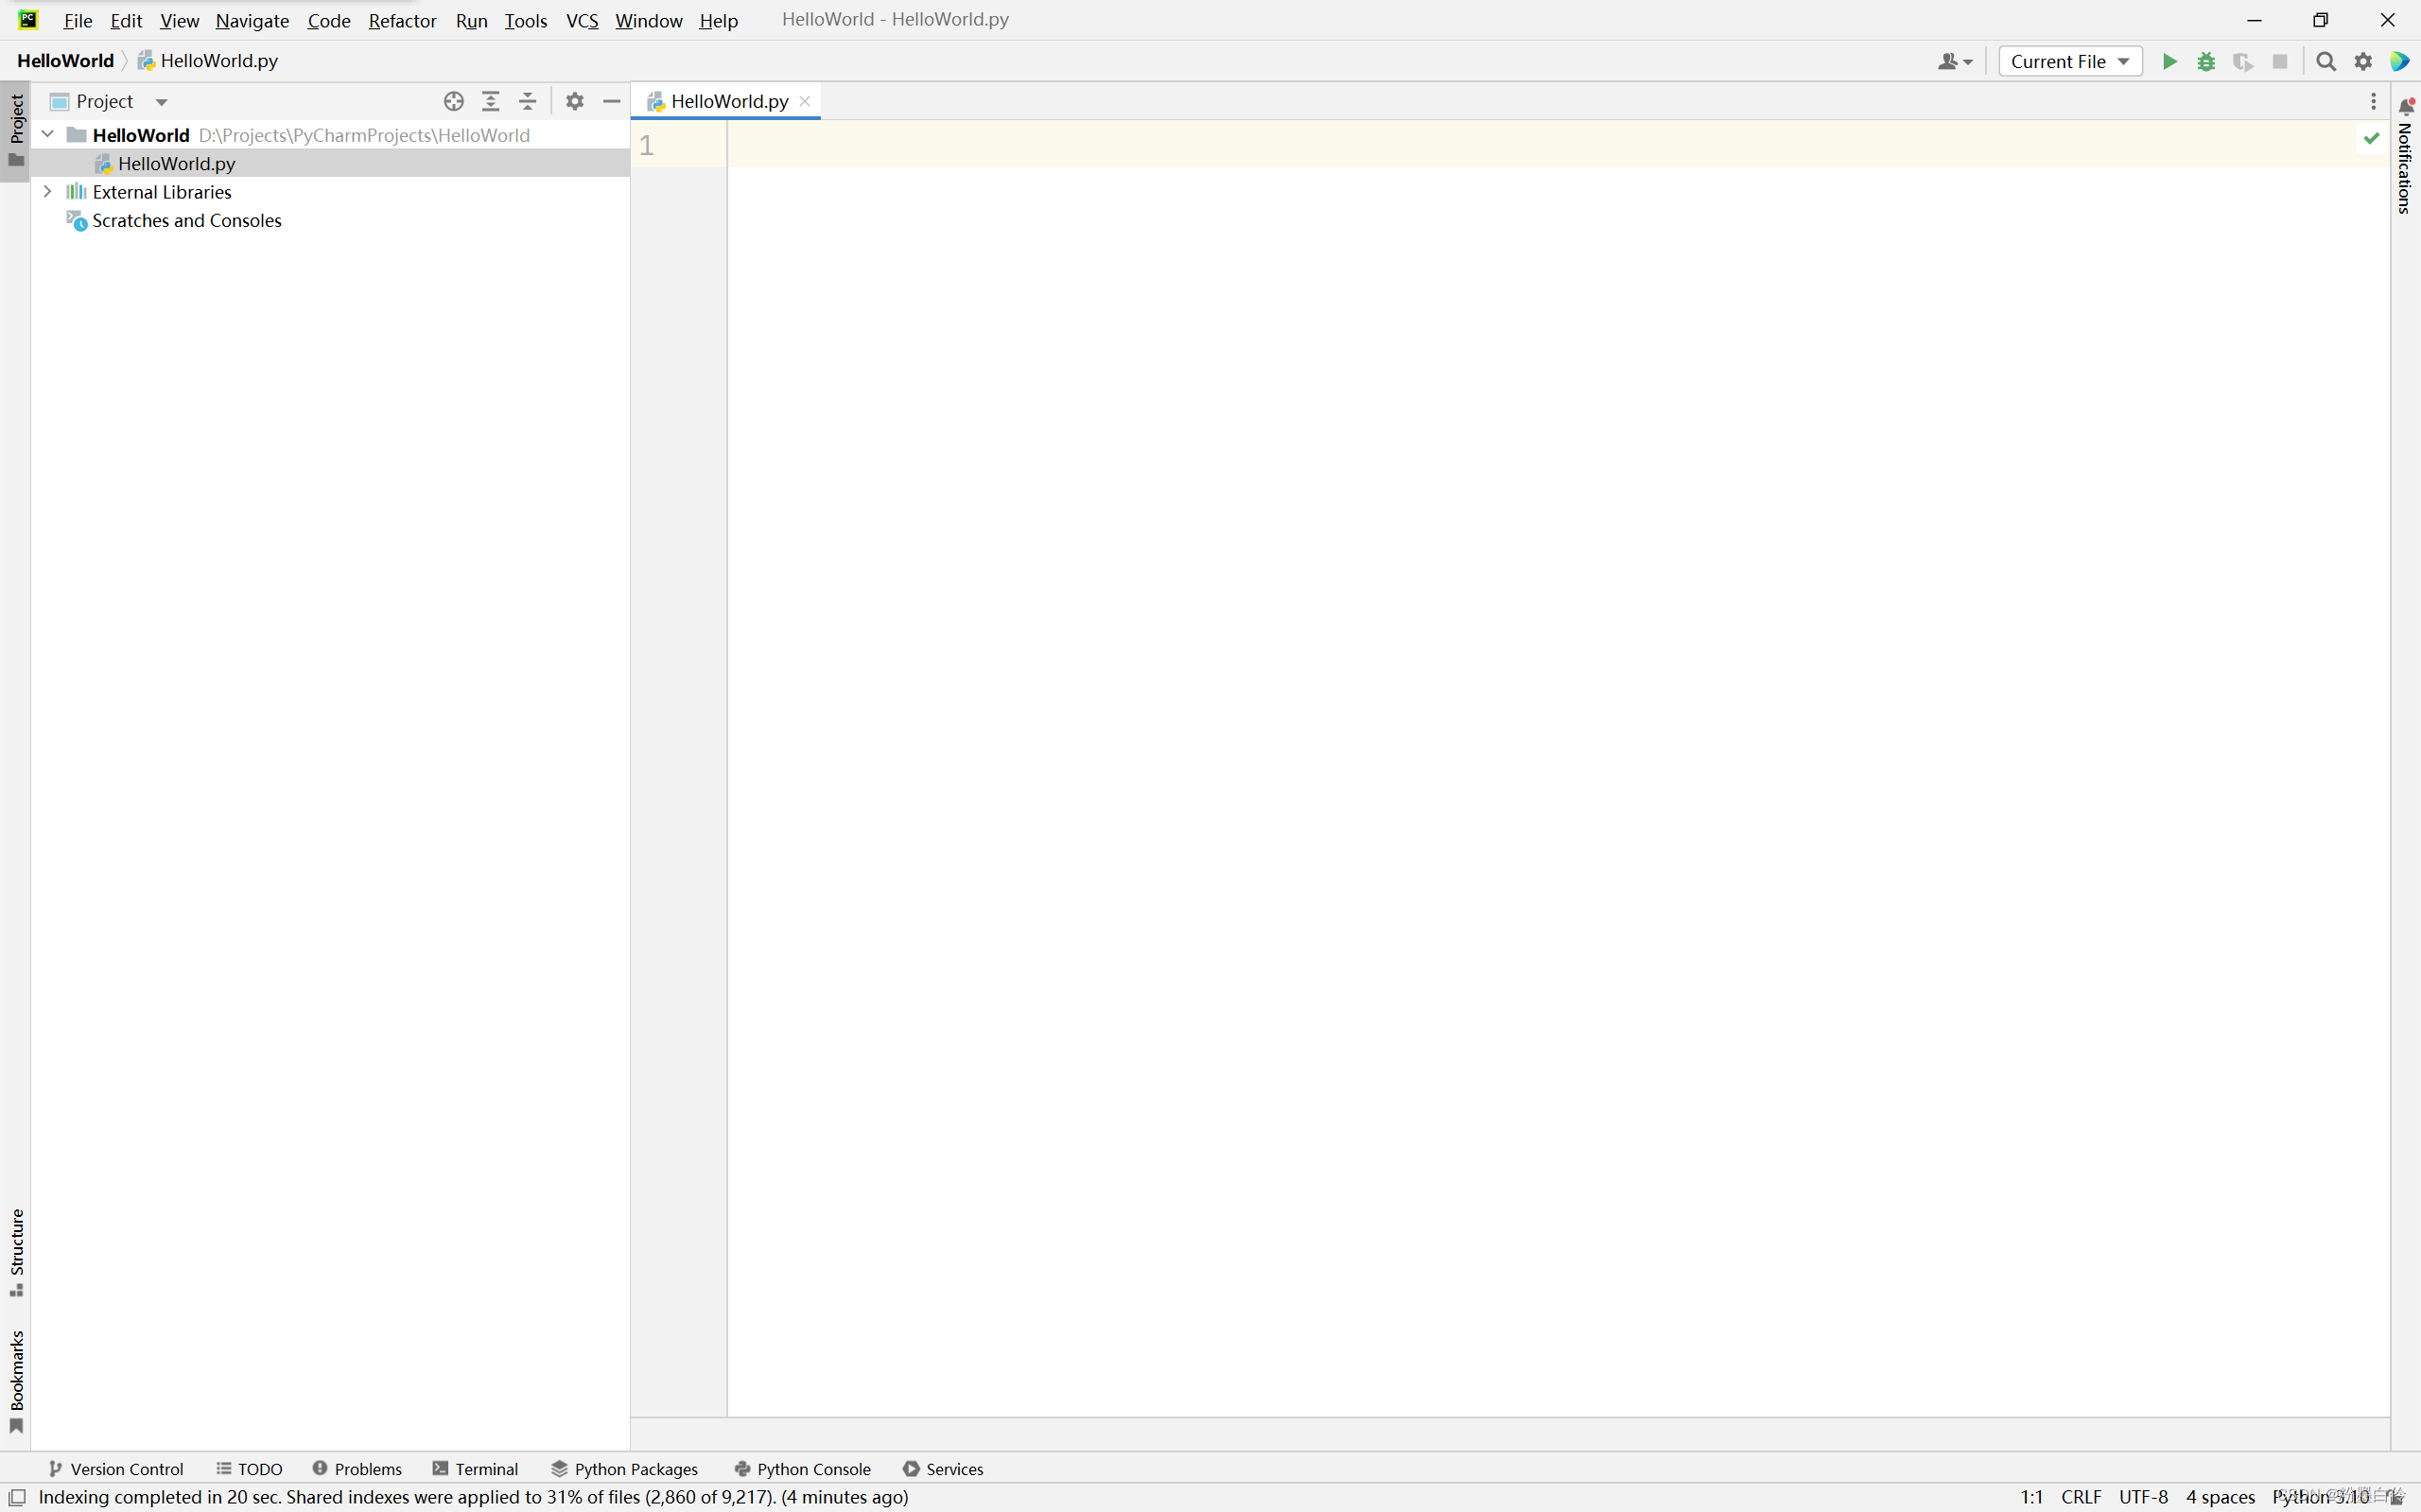The height and width of the screenshot is (1512, 2421).
Task: Click into the editor on line 1
Action: (x=1558, y=145)
